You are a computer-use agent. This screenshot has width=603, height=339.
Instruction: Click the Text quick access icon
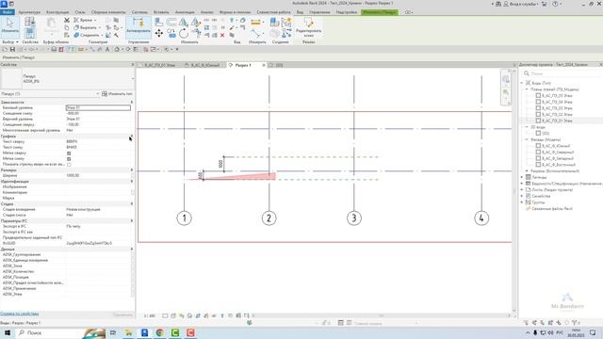107,50
